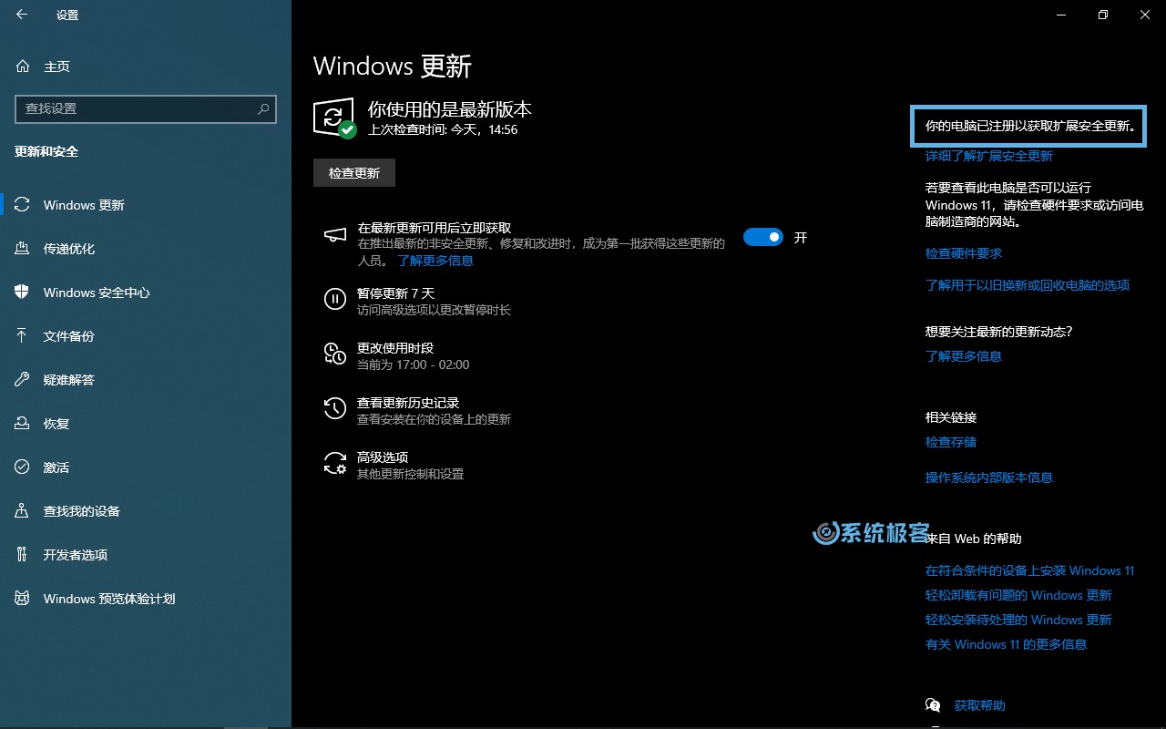Screen dimensions: 1166x729
Task: Click 更新和安全 section heading
Action: tap(46, 151)
